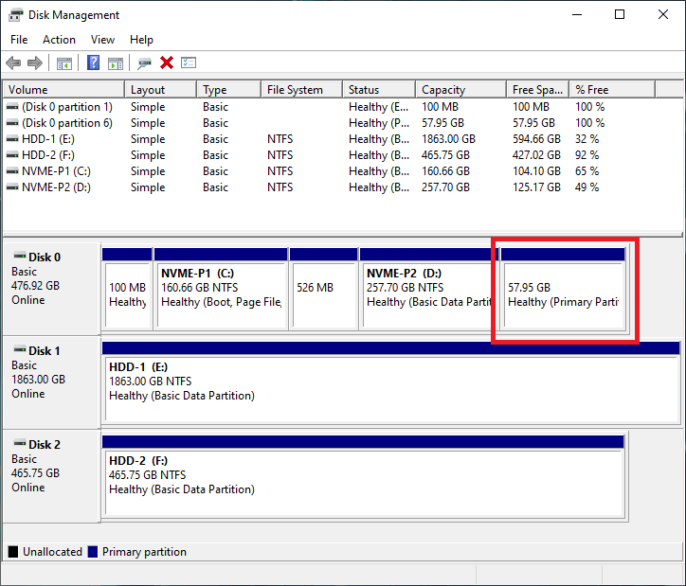Click the 125.17 GB free space cell
This screenshot has height=586, width=686.
pos(537,187)
